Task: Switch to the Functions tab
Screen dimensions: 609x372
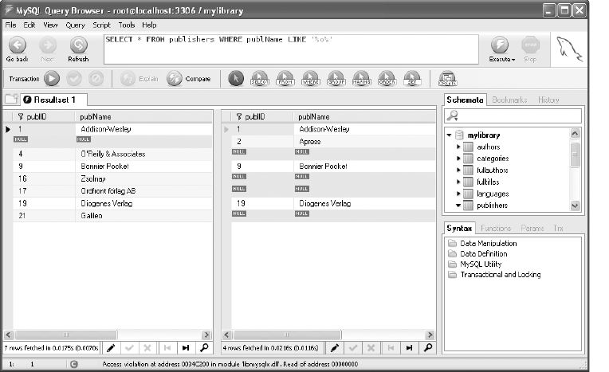Action: click(x=496, y=229)
